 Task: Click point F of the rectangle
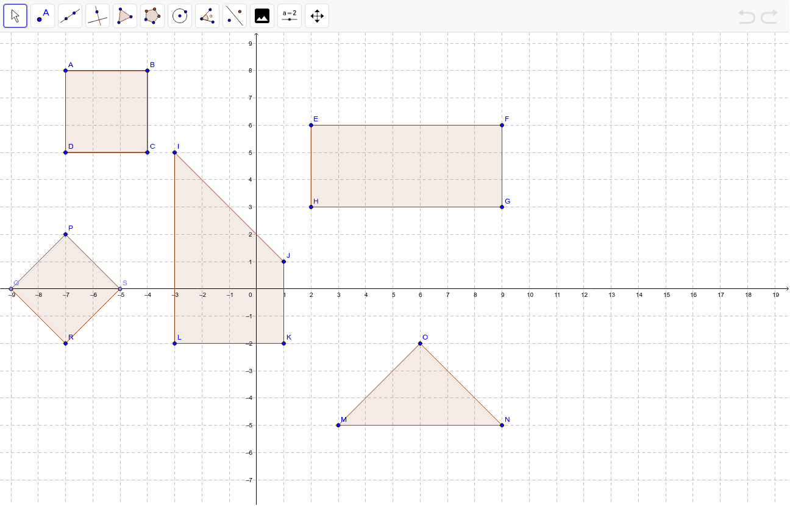(502, 125)
